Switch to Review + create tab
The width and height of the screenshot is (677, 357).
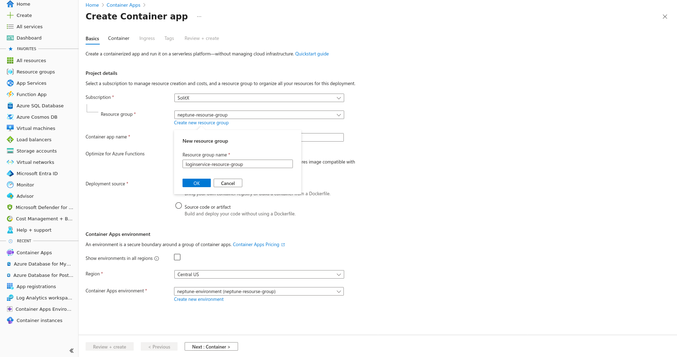point(202,38)
